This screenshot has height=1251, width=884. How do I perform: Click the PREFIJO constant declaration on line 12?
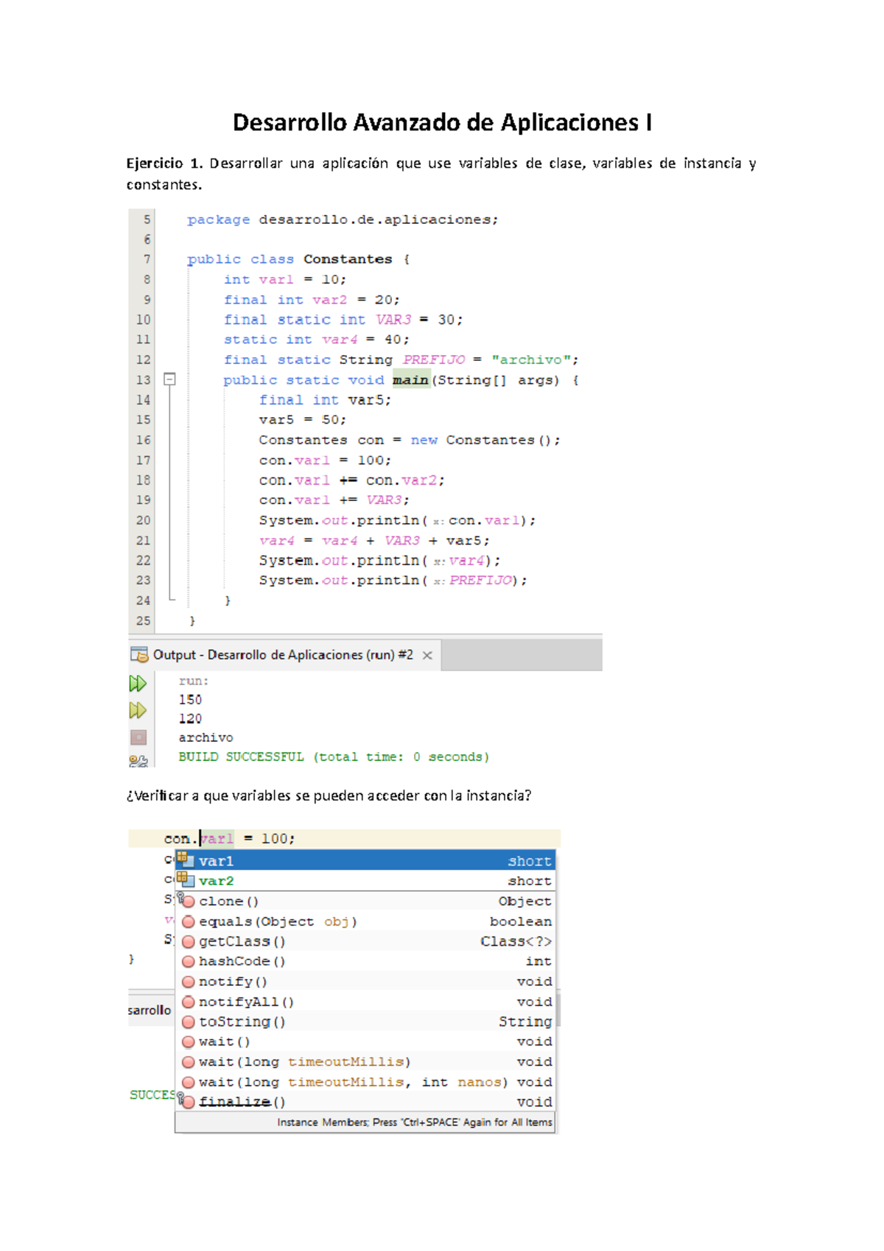click(433, 360)
